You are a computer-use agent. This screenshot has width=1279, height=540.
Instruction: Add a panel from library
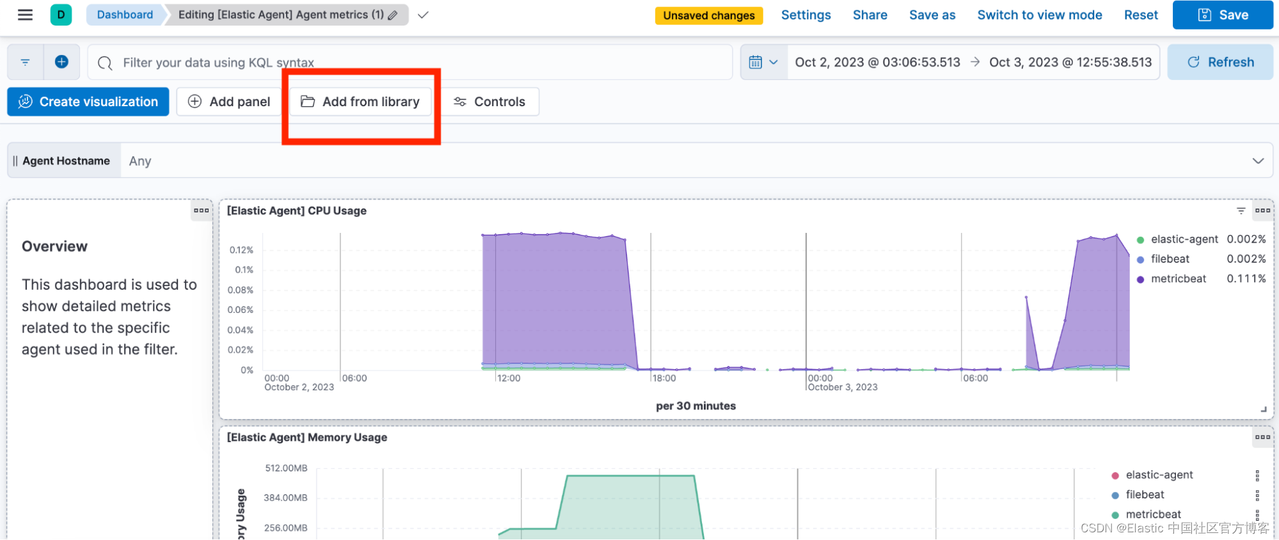(360, 102)
